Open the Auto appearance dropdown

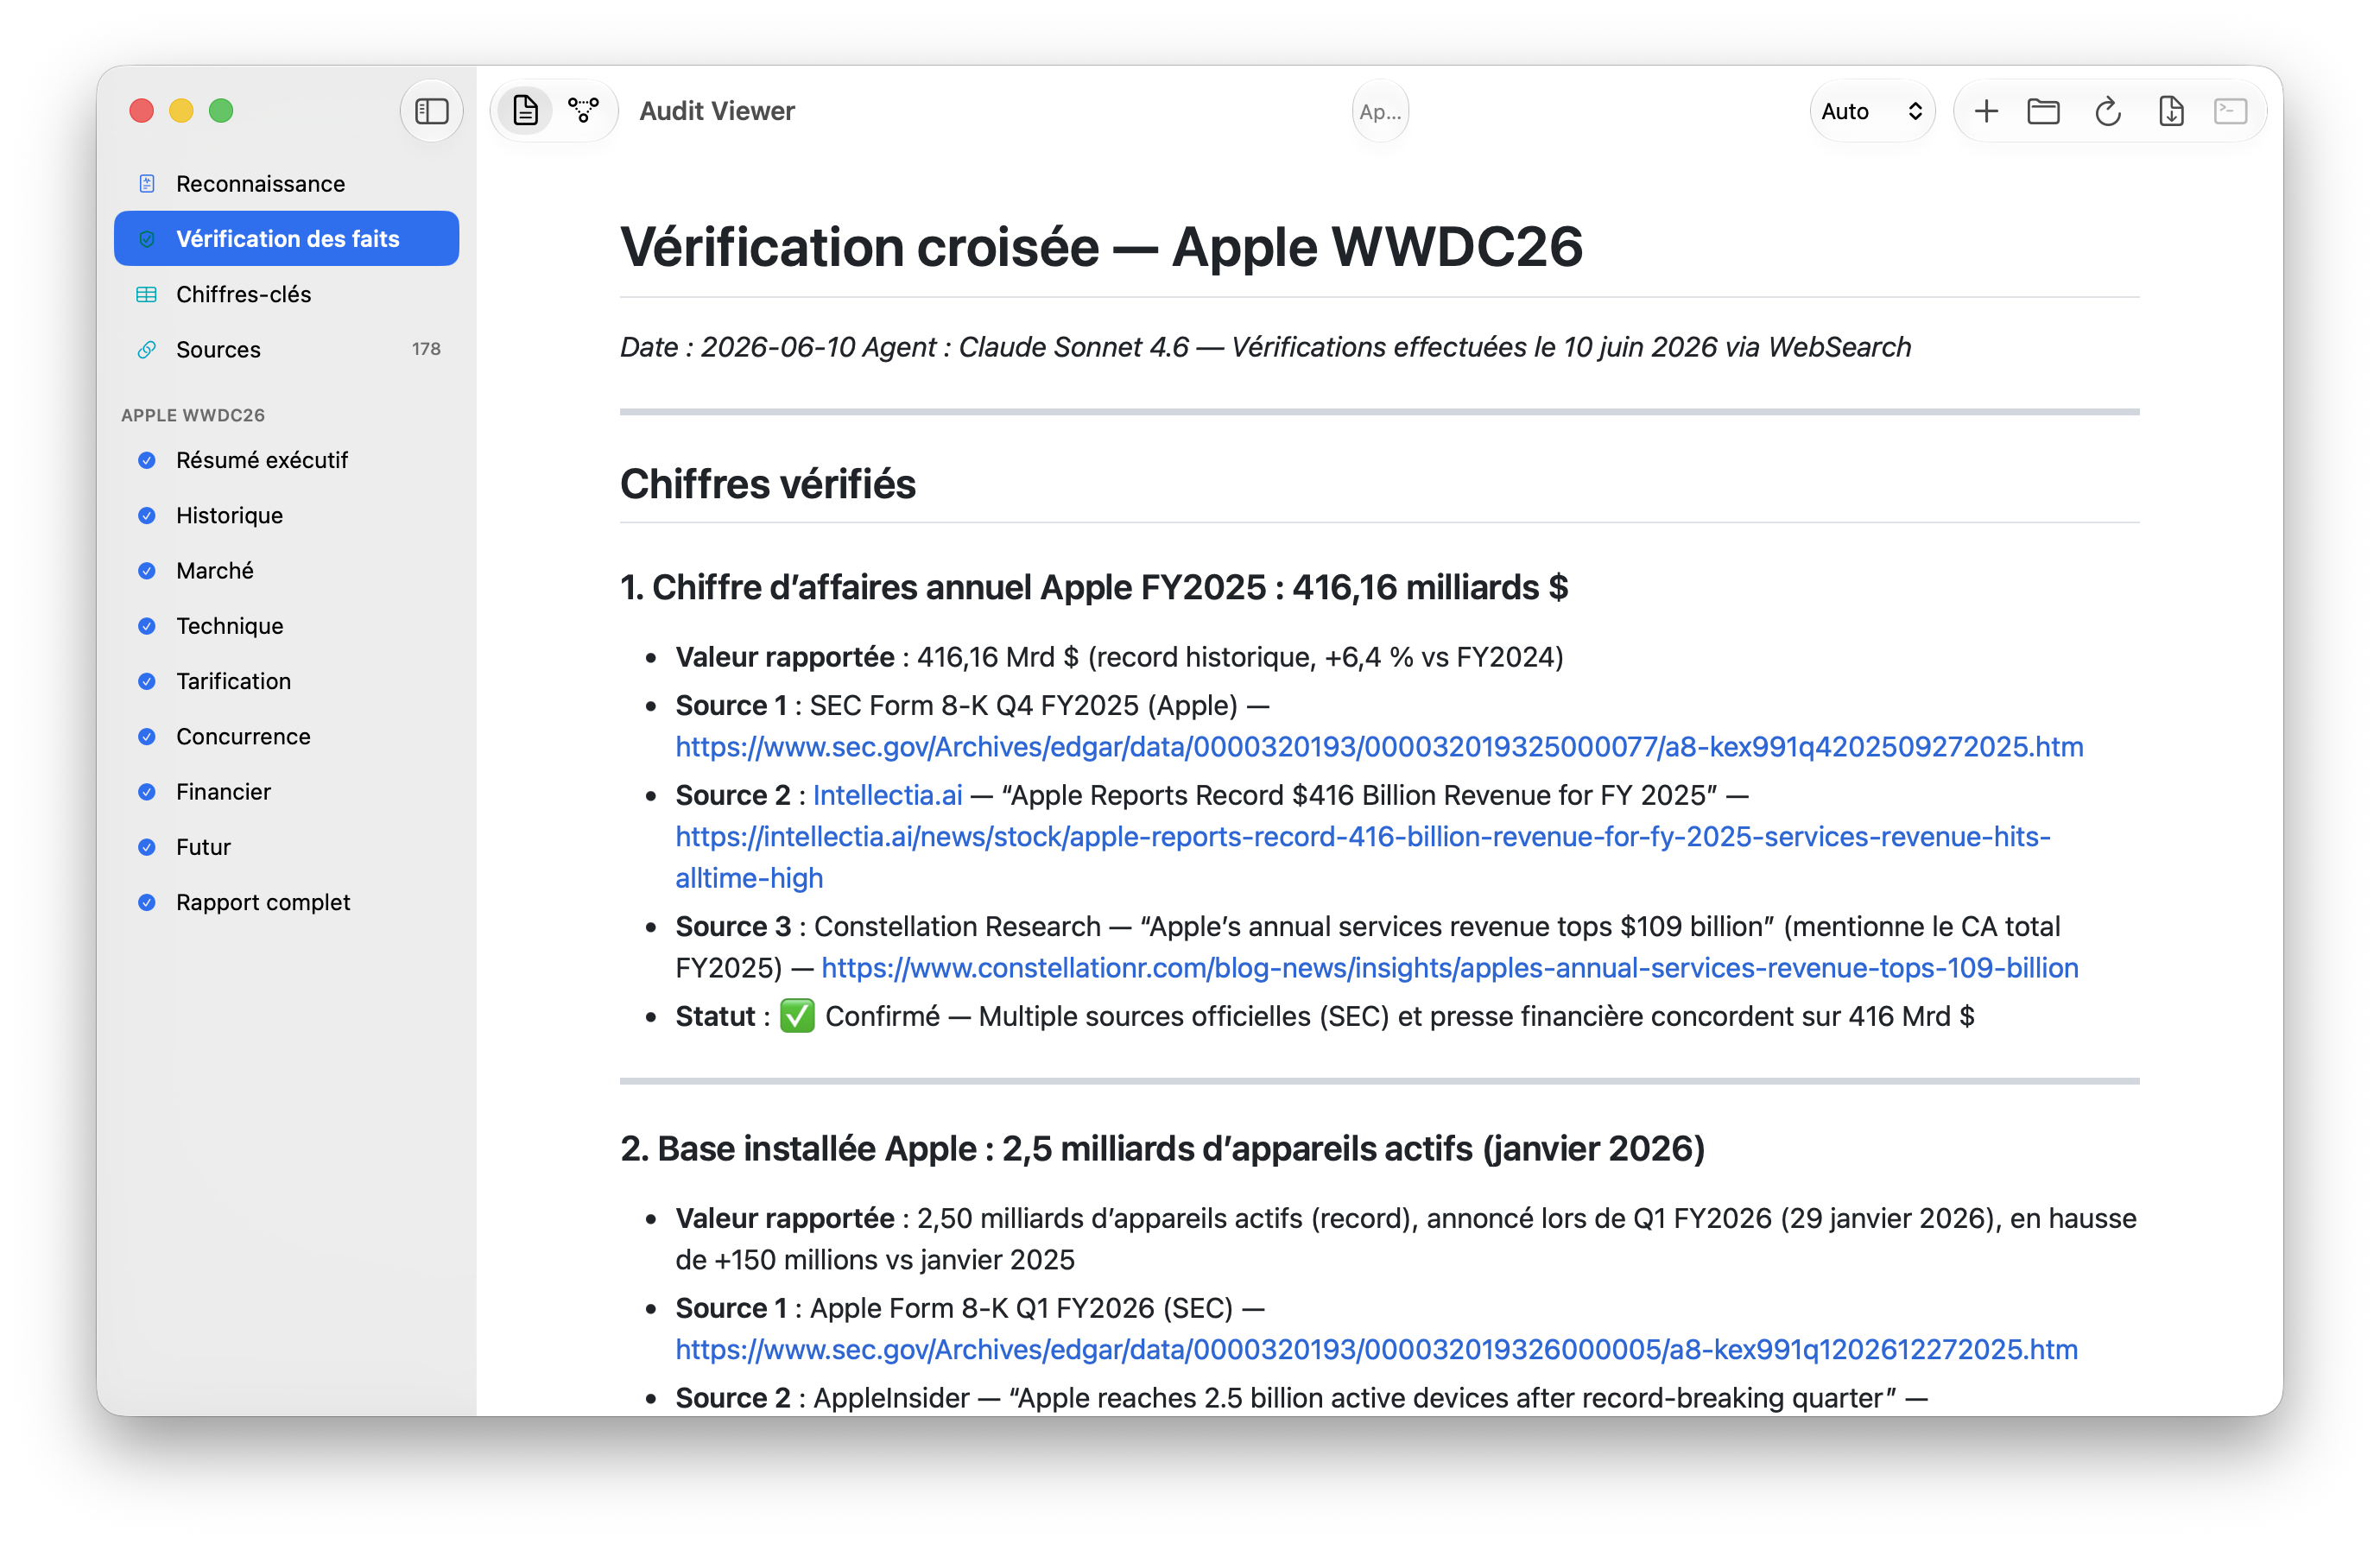coord(1872,111)
